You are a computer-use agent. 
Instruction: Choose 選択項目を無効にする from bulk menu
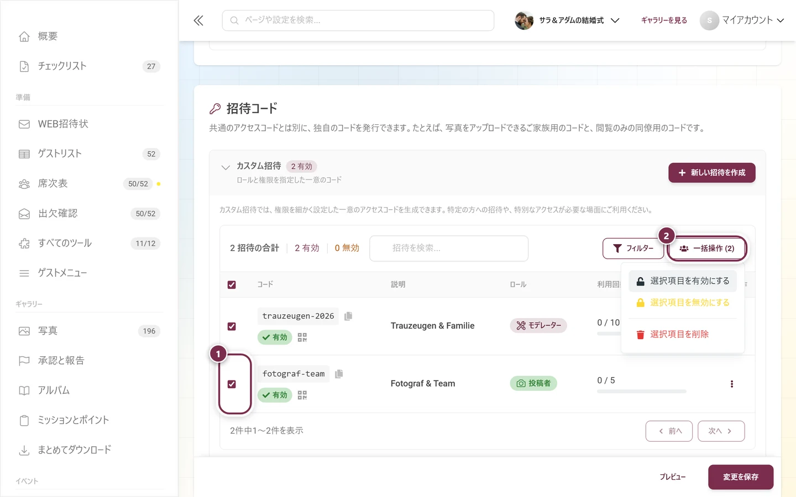coord(683,303)
